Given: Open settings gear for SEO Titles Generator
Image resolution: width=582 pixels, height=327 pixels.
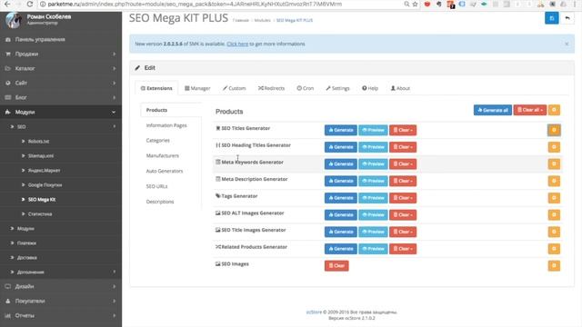Looking at the screenshot, I should [x=554, y=130].
